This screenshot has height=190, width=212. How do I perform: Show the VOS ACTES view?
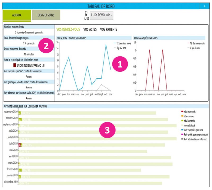[90, 29]
